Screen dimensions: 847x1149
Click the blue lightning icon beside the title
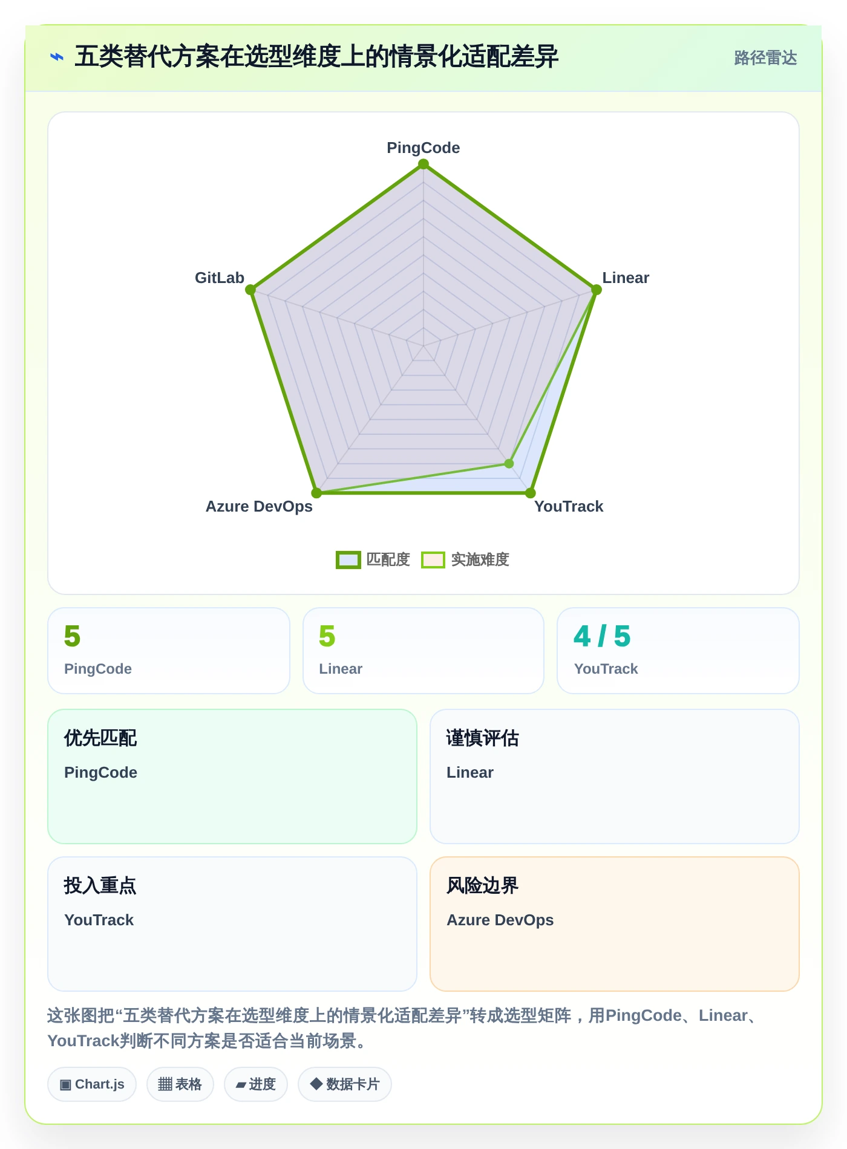pos(57,57)
